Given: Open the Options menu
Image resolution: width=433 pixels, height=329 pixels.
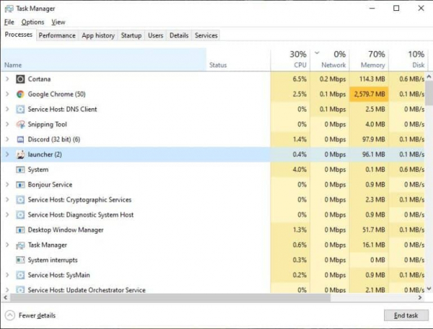Looking at the screenshot, I should pyautogui.click(x=32, y=22).
